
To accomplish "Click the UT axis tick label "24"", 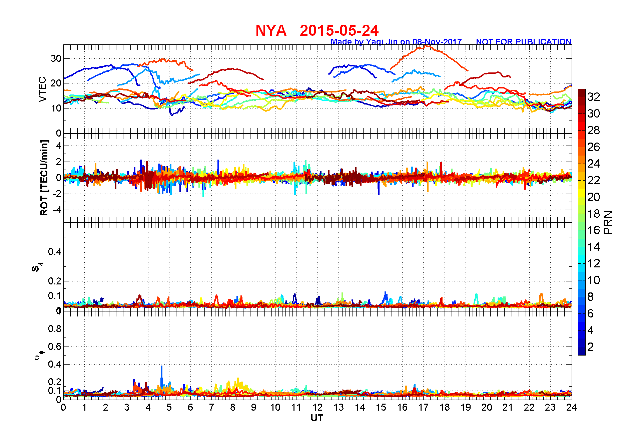I will click(x=572, y=407).
